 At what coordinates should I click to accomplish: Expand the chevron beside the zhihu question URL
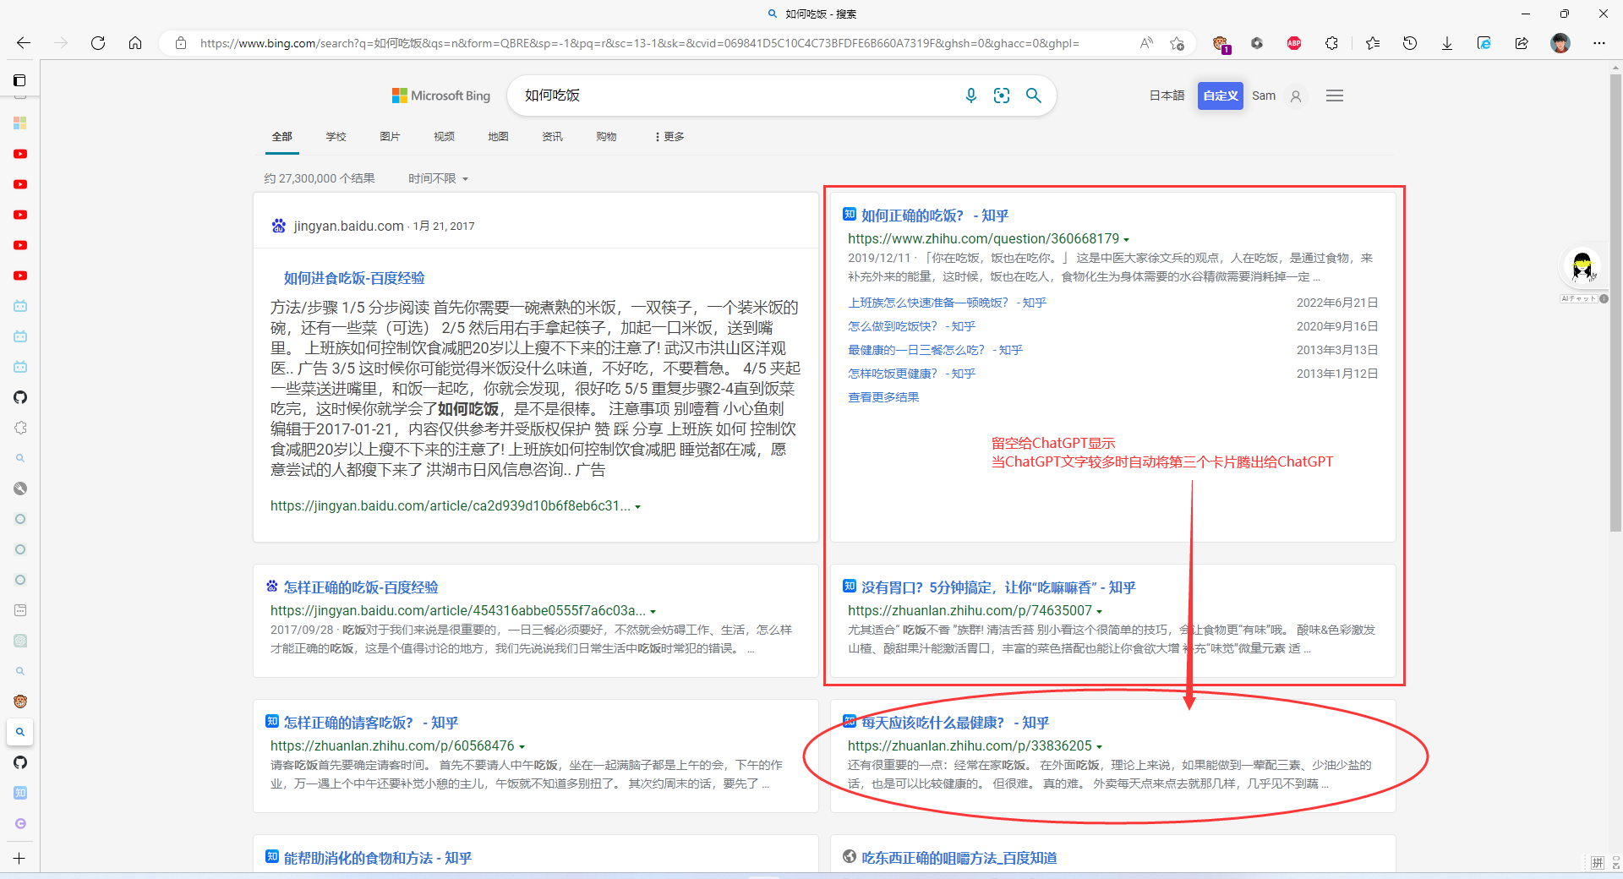(x=1128, y=239)
